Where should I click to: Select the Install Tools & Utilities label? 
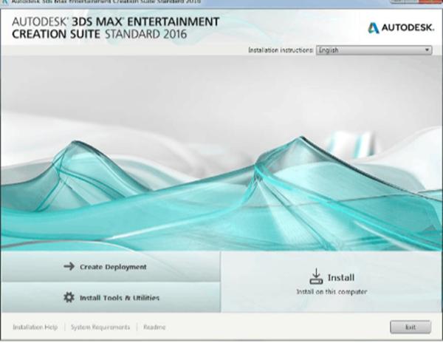[x=120, y=298]
